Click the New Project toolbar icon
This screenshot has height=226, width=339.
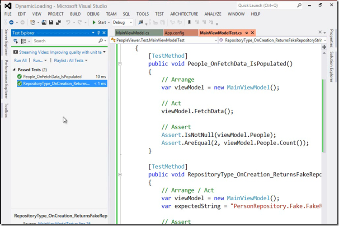point(33,22)
